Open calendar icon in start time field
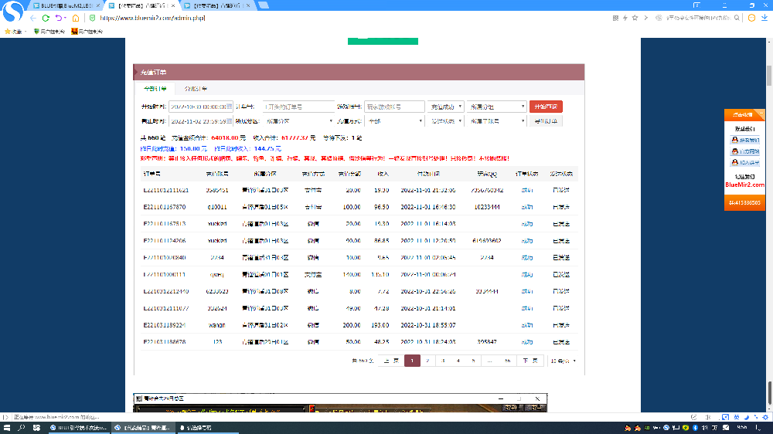Image resolution: width=773 pixels, height=434 pixels. click(230, 107)
